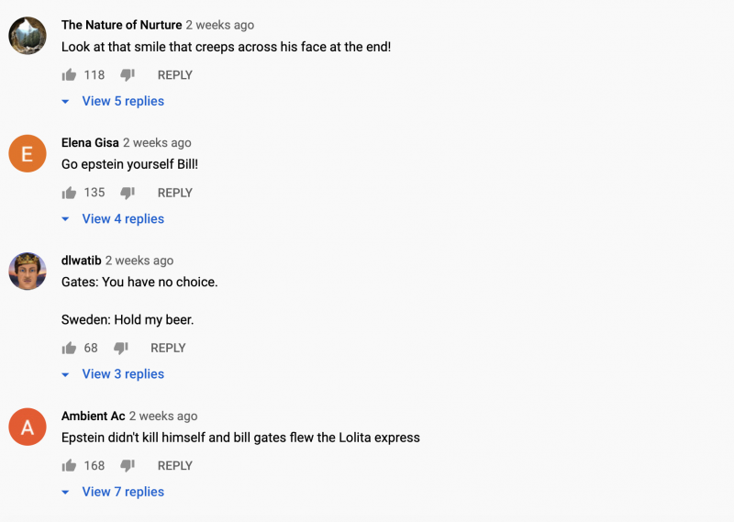This screenshot has width=734, height=522.
Task: Open Elena Gisa's orange E avatar
Action: 28,153
